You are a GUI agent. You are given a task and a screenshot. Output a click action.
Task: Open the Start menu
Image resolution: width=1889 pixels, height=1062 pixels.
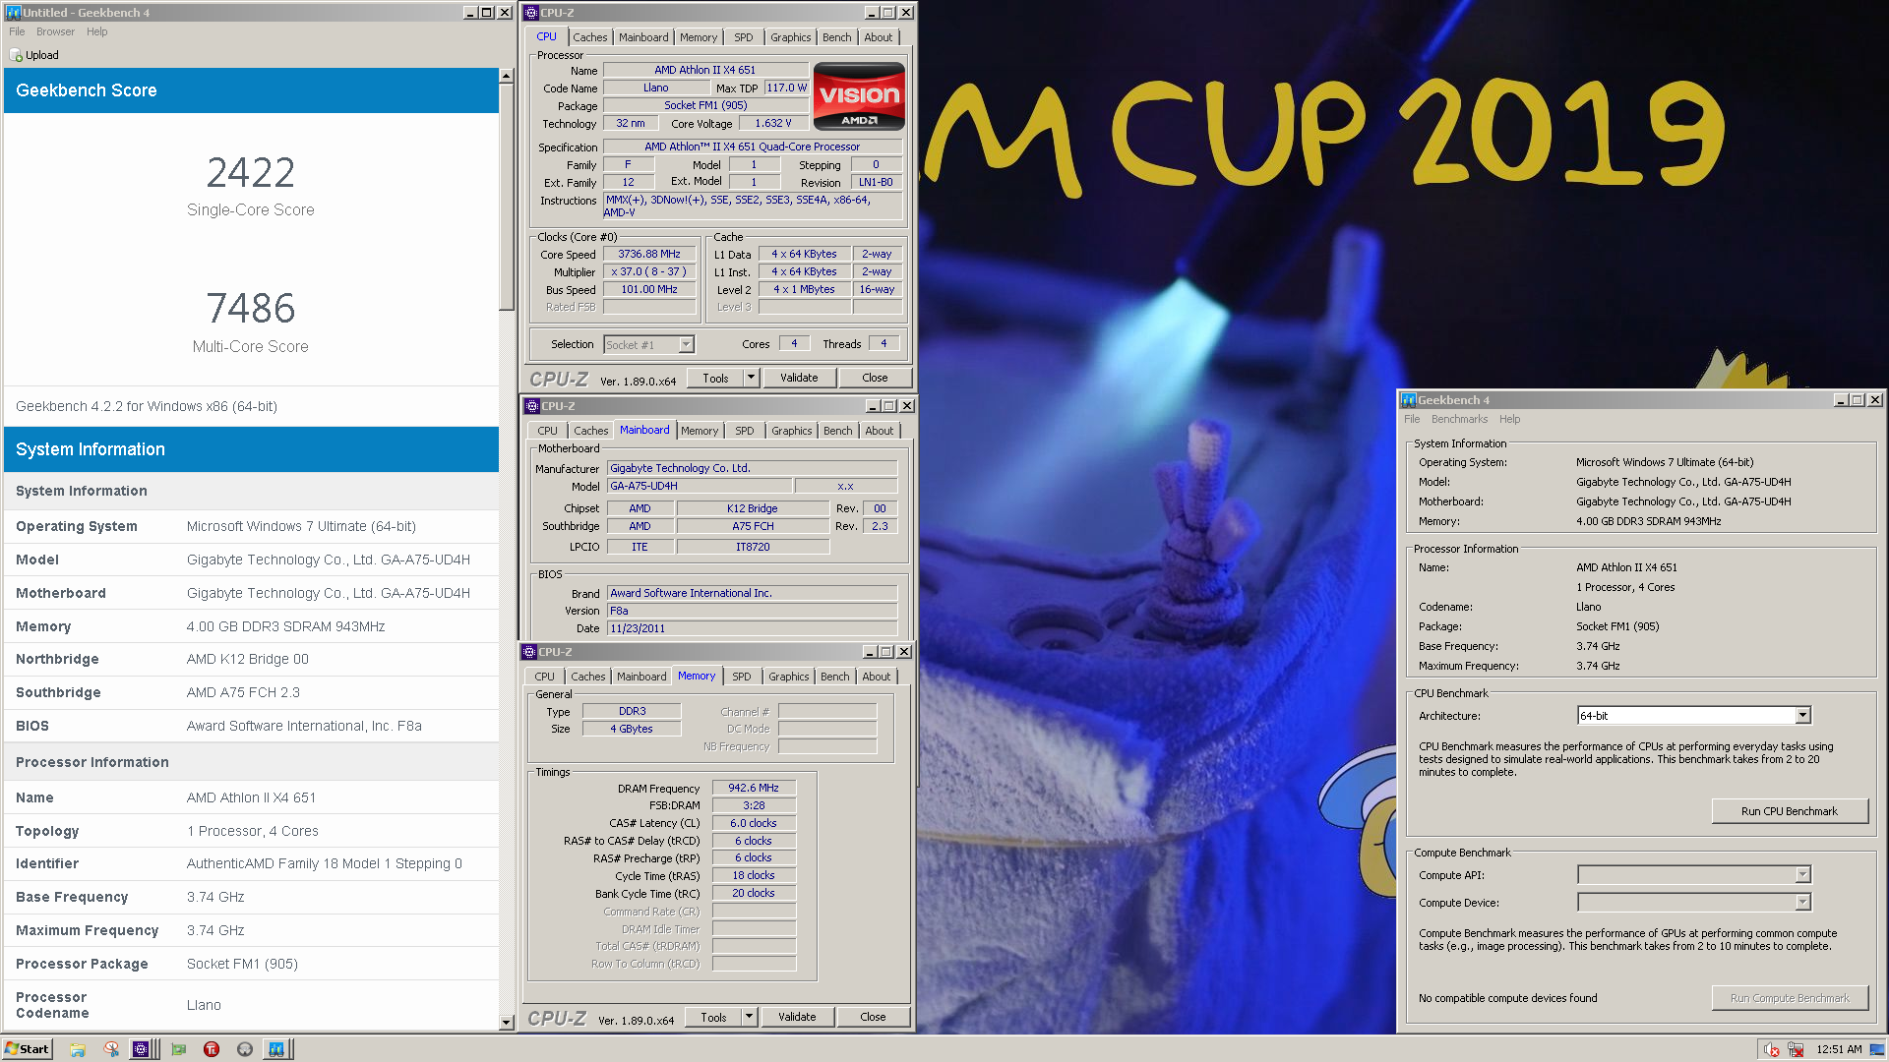click(x=28, y=1049)
